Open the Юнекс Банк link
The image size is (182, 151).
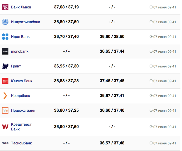click(22, 81)
